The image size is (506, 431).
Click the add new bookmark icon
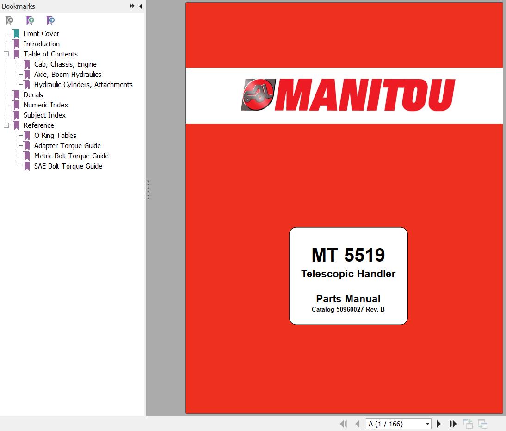click(x=30, y=20)
